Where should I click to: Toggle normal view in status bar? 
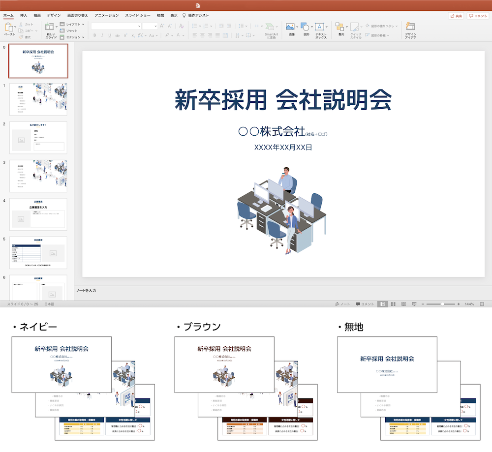[x=382, y=304]
